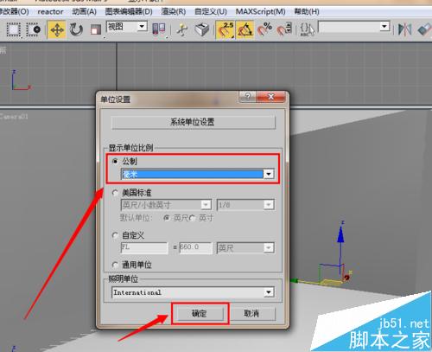The height and width of the screenshot is (352, 432).
Task: Open the MAXScript(M) menu
Action: pyautogui.click(x=260, y=11)
